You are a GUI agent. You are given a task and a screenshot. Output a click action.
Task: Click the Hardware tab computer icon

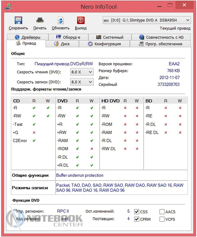pos(58,37)
